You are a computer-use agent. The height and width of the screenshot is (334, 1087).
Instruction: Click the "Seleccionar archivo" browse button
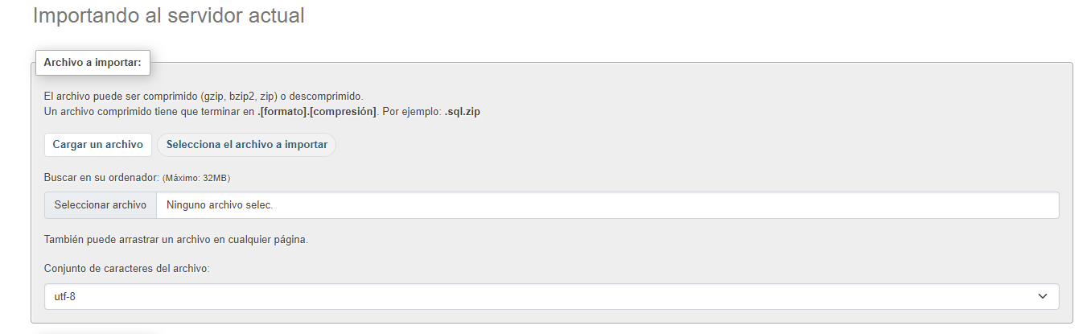pyautogui.click(x=101, y=205)
